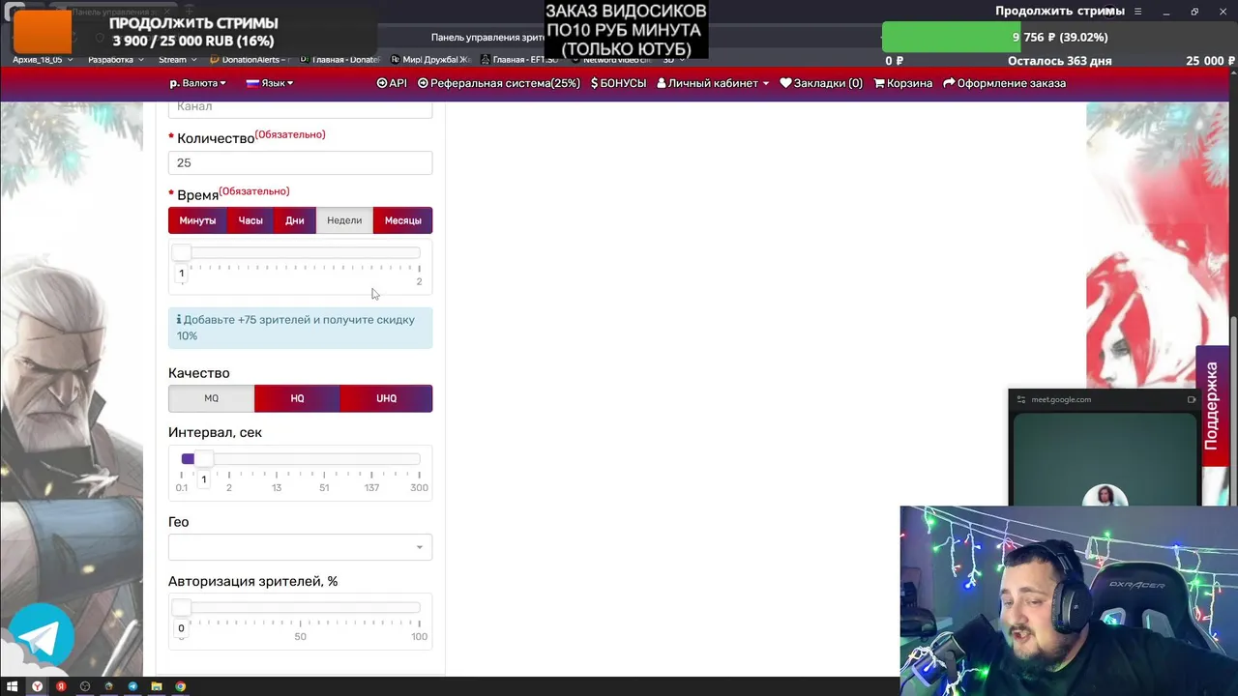This screenshot has width=1238, height=696.
Task: Open the Главная - EFT bookmark
Action: 519,60
